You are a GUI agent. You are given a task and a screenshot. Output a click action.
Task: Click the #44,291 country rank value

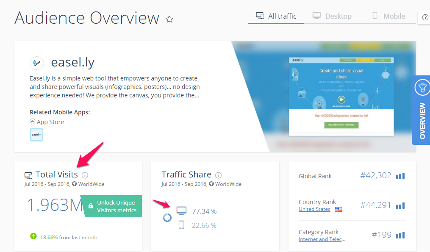[x=375, y=205]
